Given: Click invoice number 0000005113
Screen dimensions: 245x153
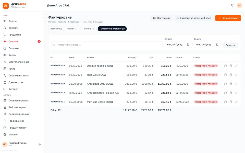Looking at the screenshot, I should coord(58,93).
